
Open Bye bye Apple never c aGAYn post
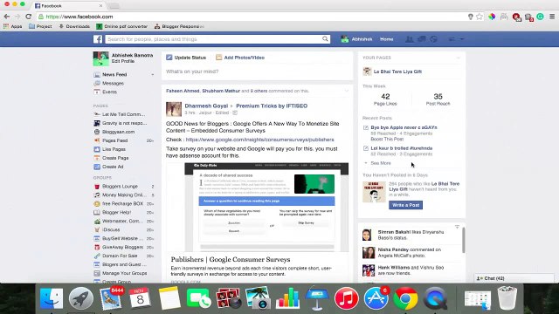pyautogui.click(x=404, y=127)
